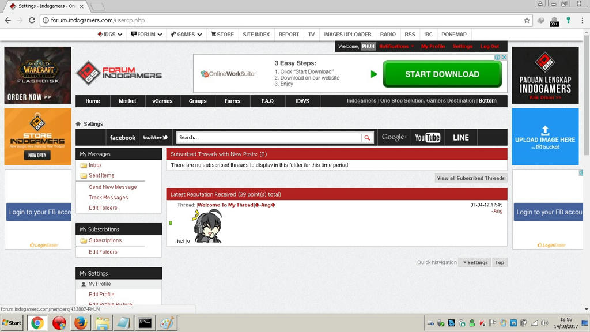This screenshot has height=332, width=590.
Task: Open the STORE link with cart icon
Action: (x=222, y=34)
